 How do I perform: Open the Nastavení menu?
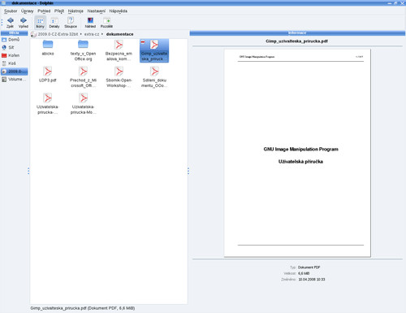(97, 11)
